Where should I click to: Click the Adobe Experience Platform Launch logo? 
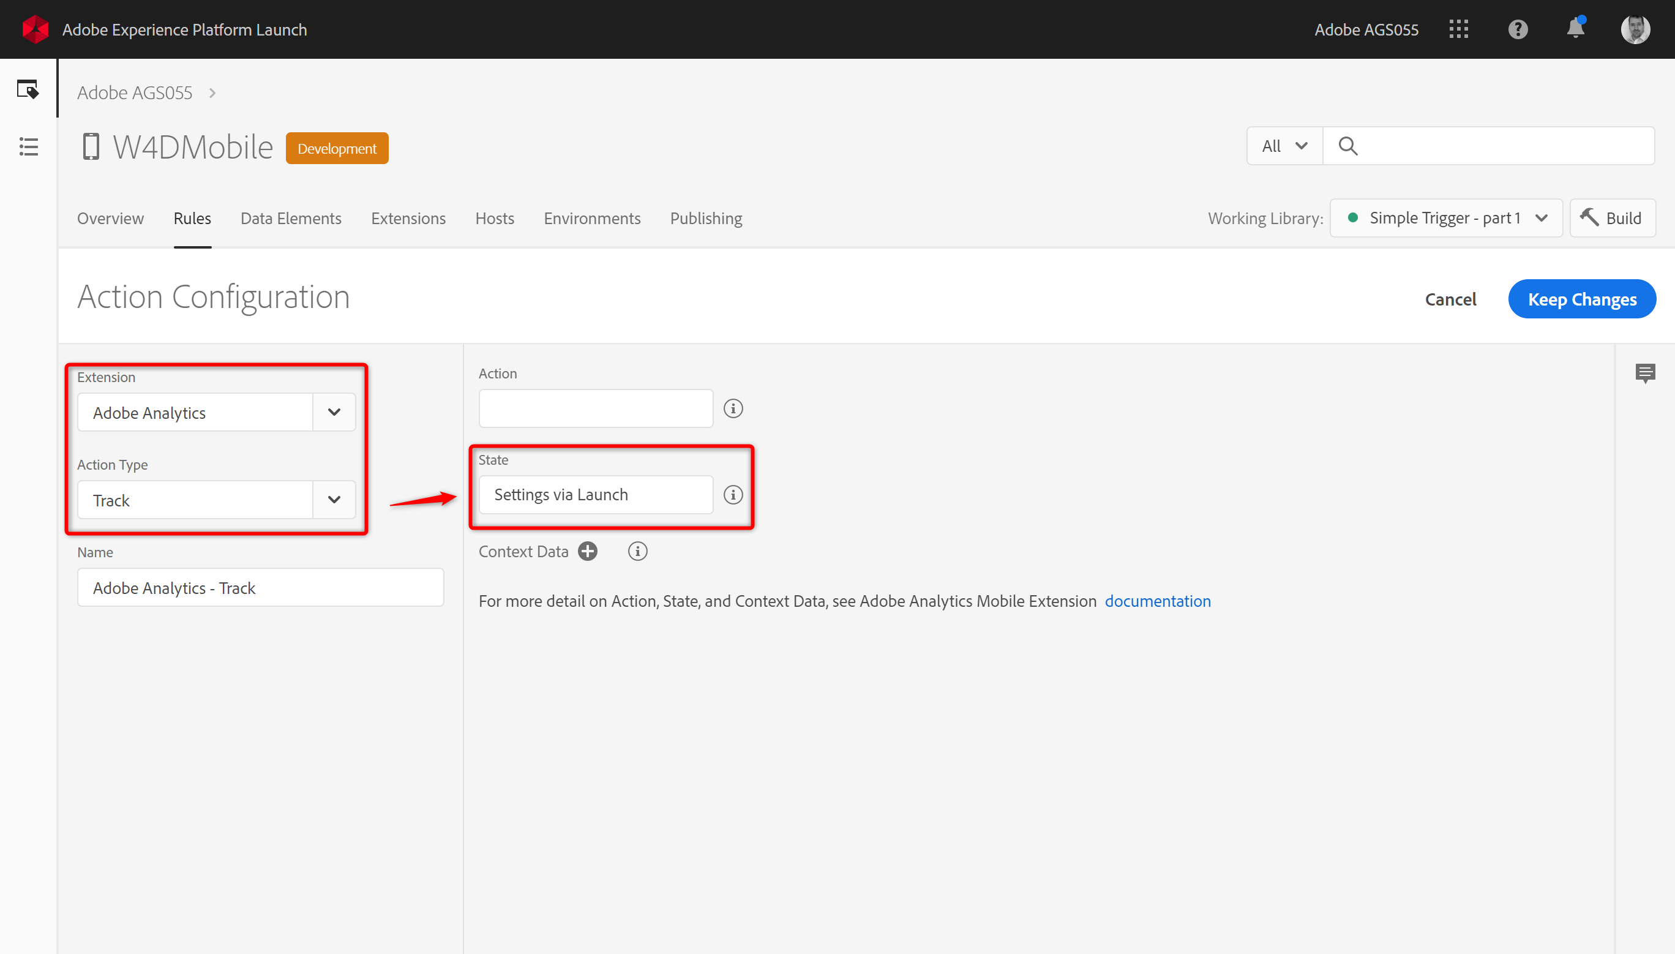pos(36,29)
